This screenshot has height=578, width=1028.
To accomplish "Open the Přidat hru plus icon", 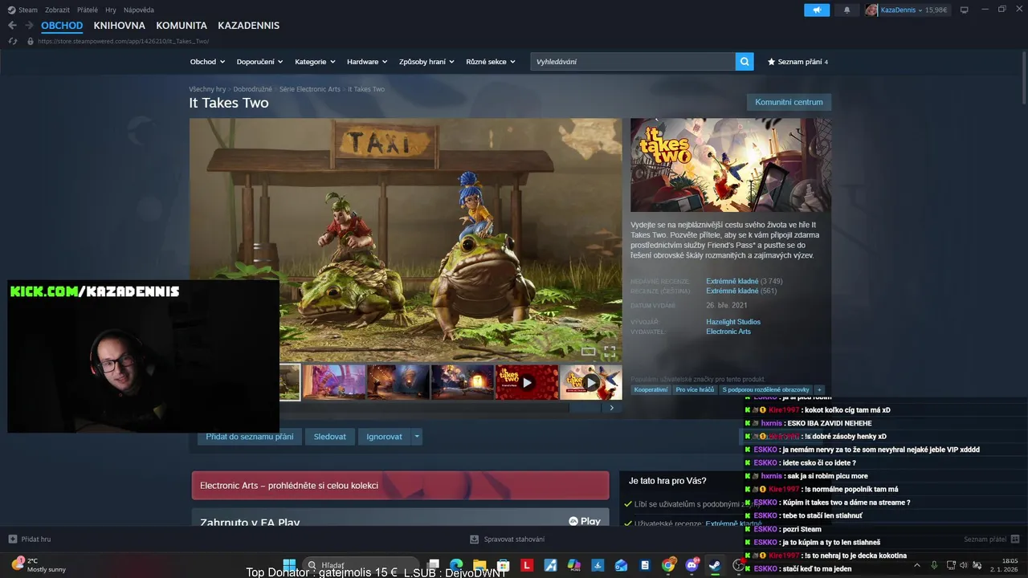I will coord(12,539).
